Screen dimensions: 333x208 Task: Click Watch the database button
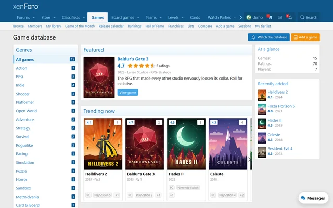pos(269,37)
